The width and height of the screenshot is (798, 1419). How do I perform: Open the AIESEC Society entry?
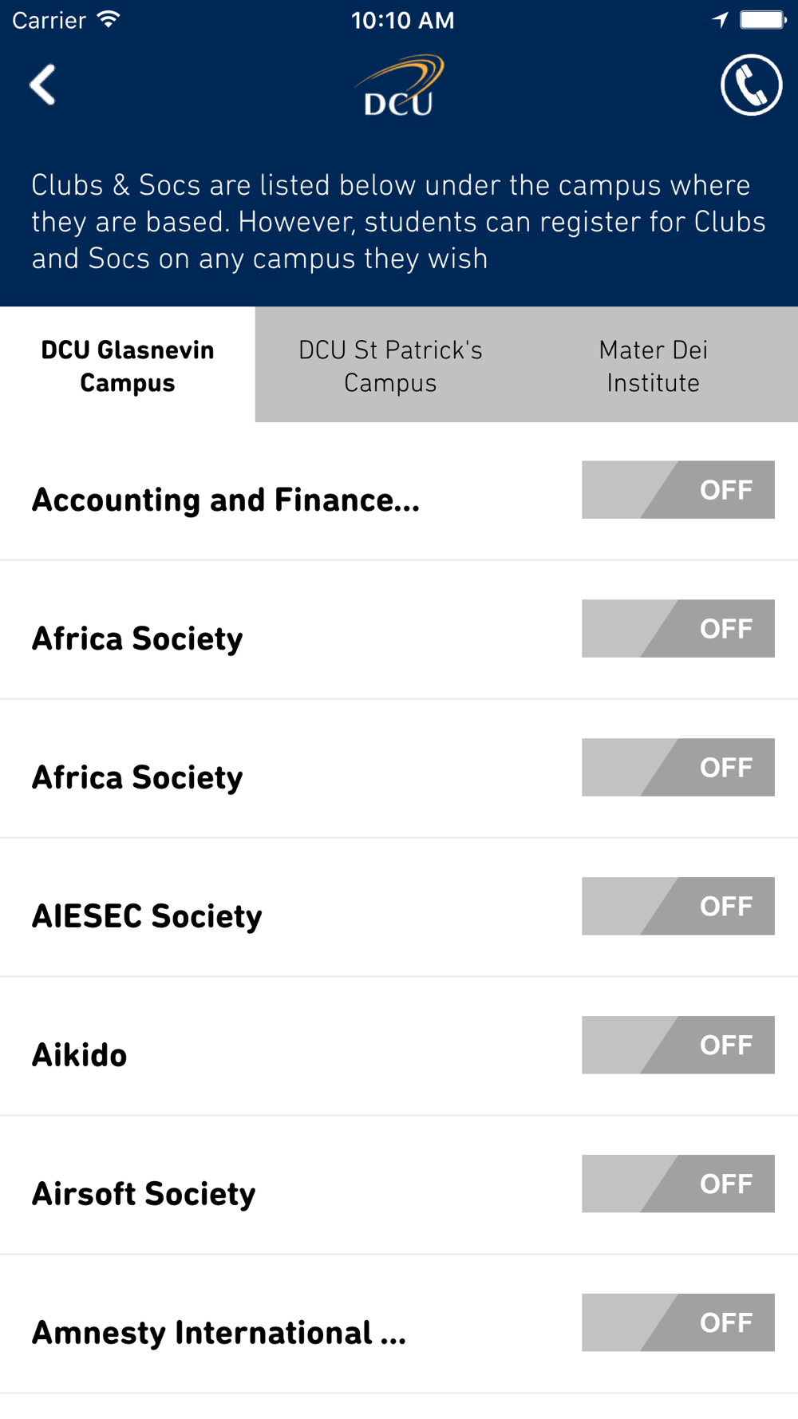point(147,916)
